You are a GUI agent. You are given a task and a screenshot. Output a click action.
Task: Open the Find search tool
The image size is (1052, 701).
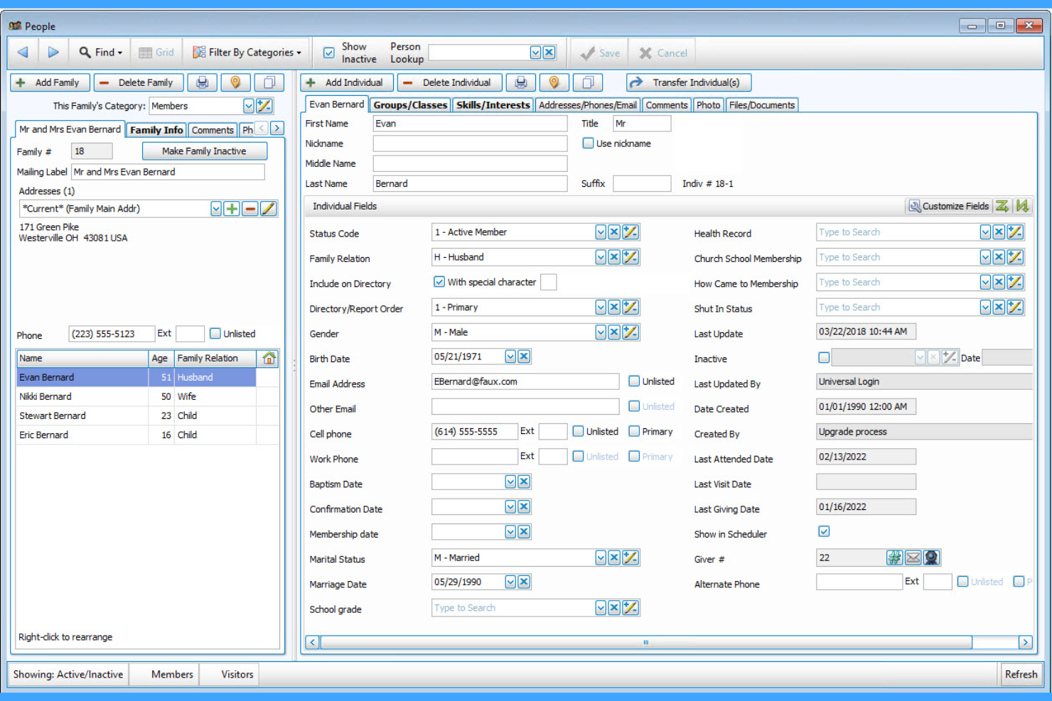pyautogui.click(x=100, y=52)
